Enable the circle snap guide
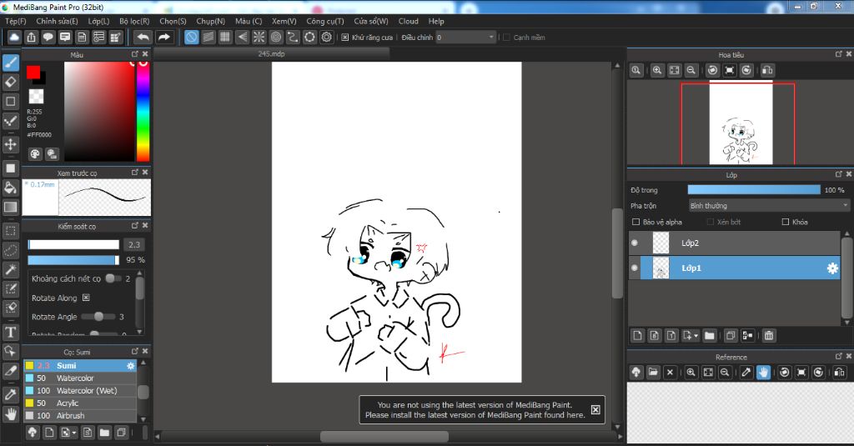 point(275,37)
